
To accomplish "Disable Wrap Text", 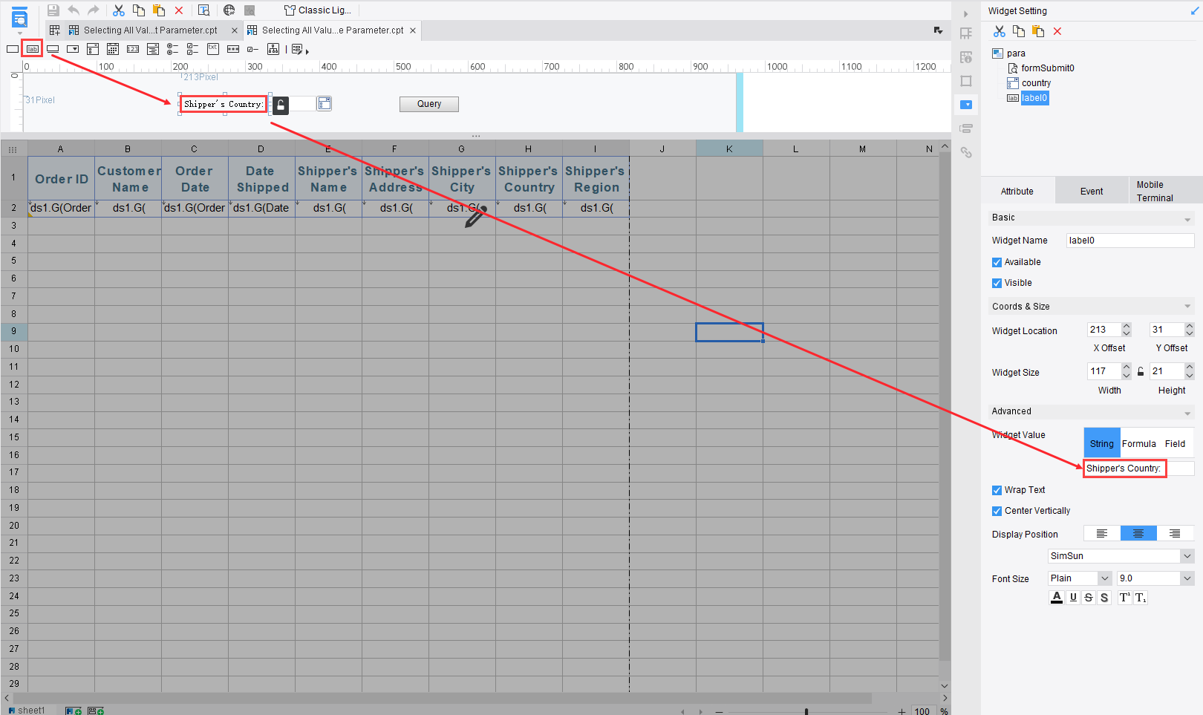I will pos(997,489).
